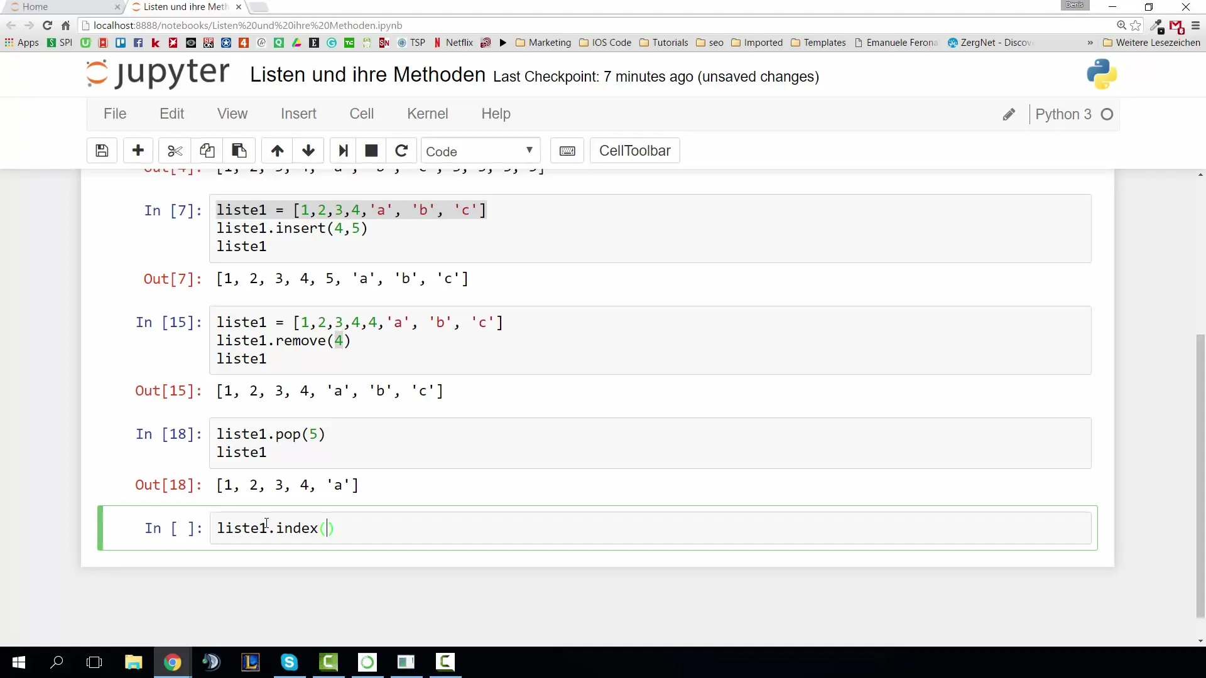Expand the IOS Code bookmarks folder
Viewport: 1206px width, 678px height.
pos(606,43)
